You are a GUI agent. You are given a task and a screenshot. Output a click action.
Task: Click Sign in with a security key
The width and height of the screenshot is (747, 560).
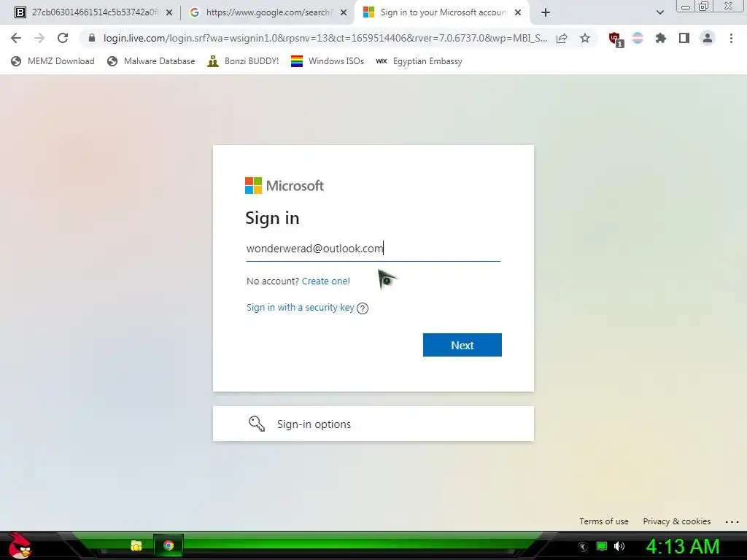click(x=300, y=308)
